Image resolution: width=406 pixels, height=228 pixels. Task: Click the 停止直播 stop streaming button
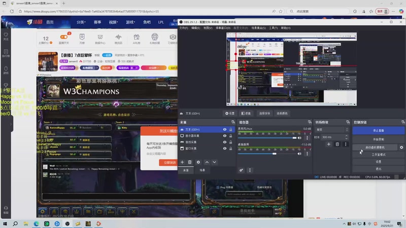click(x=378, y=131)
